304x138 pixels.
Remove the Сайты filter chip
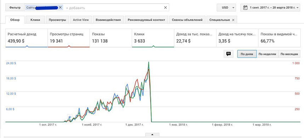60,7
